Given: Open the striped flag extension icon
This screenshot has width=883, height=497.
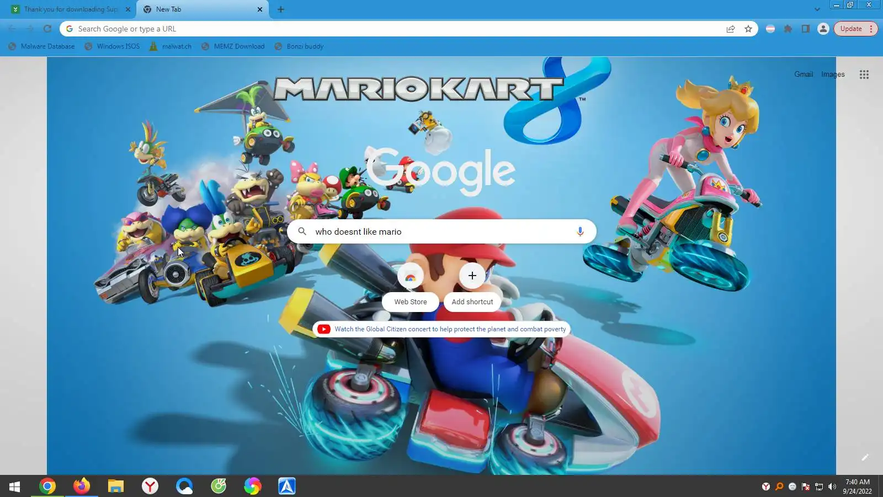Looking at the screenshot, I should (x=770, y=29).
